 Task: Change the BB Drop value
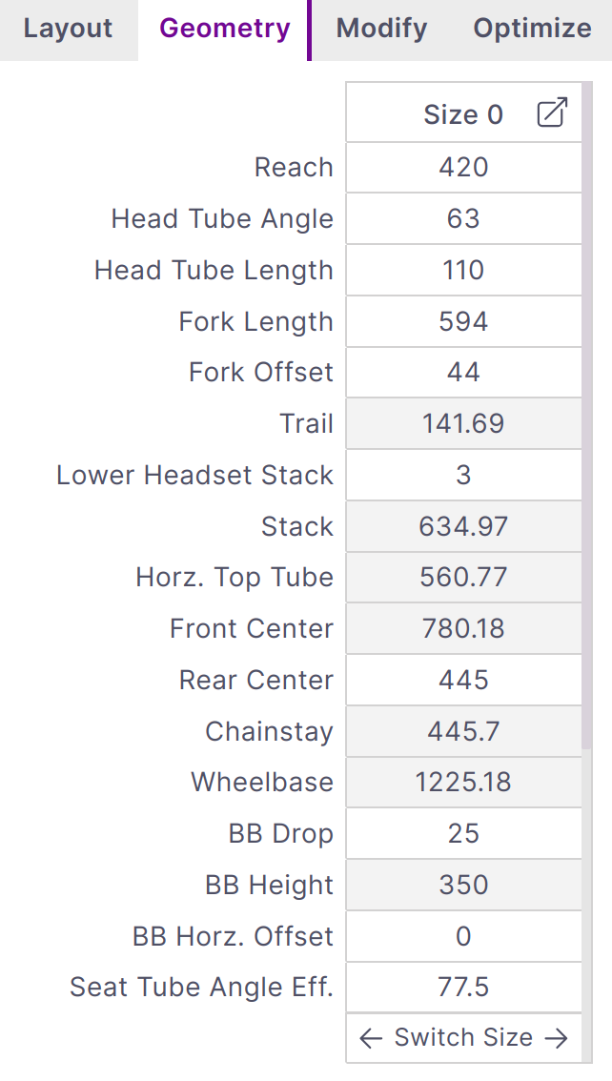(463, 834)
